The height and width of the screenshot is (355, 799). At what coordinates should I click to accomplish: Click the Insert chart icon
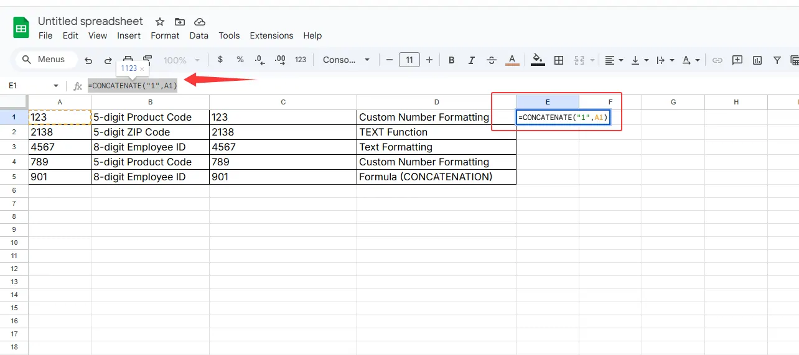coord(757,60)
